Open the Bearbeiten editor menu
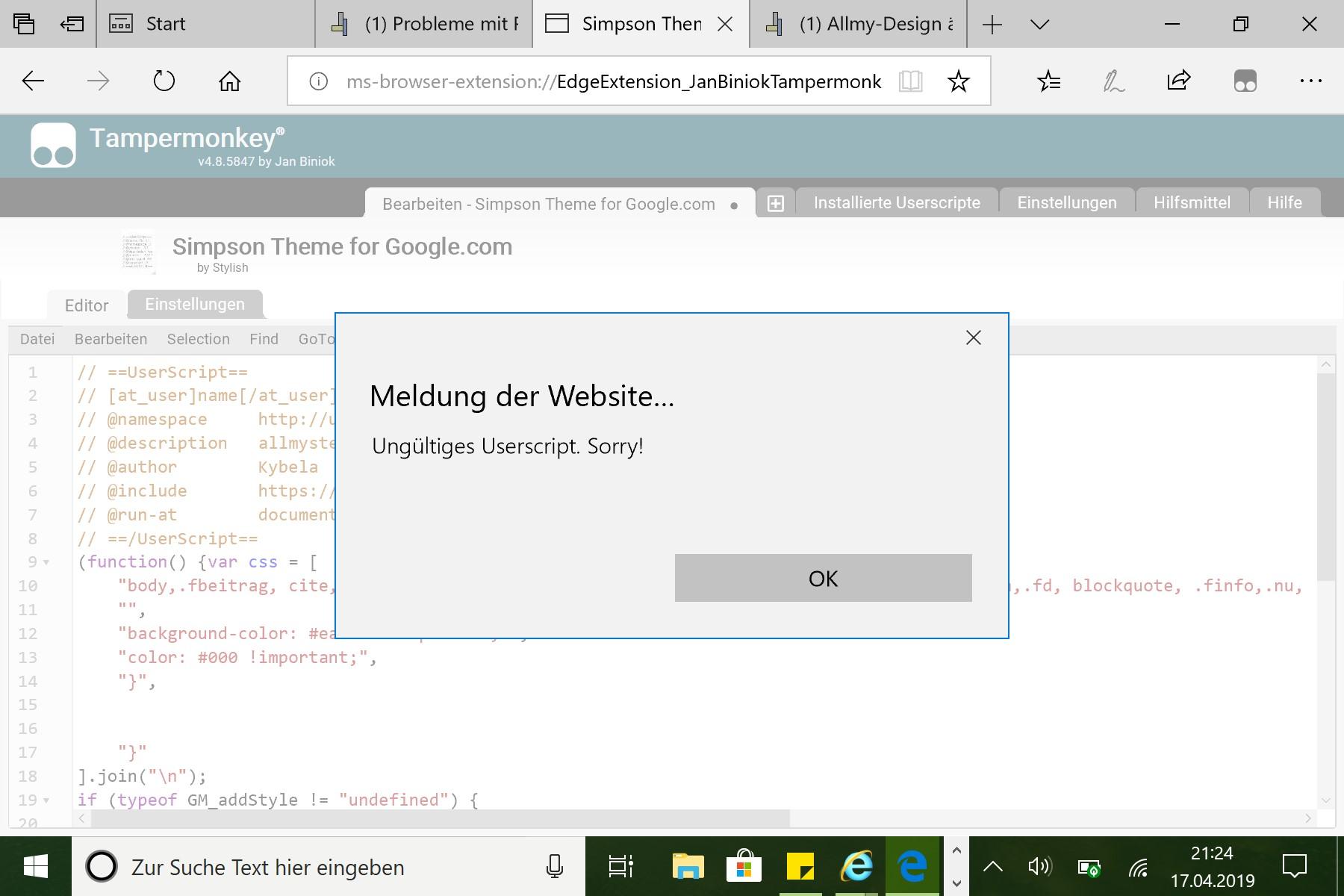The width and height of the screenshot is (1344, 896). (111, 339)
